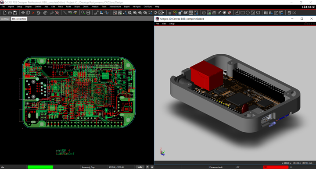This screenshot has width=316, height=169.
Task: Redo the action with the Redo arrow
Action: coord(45,13)
